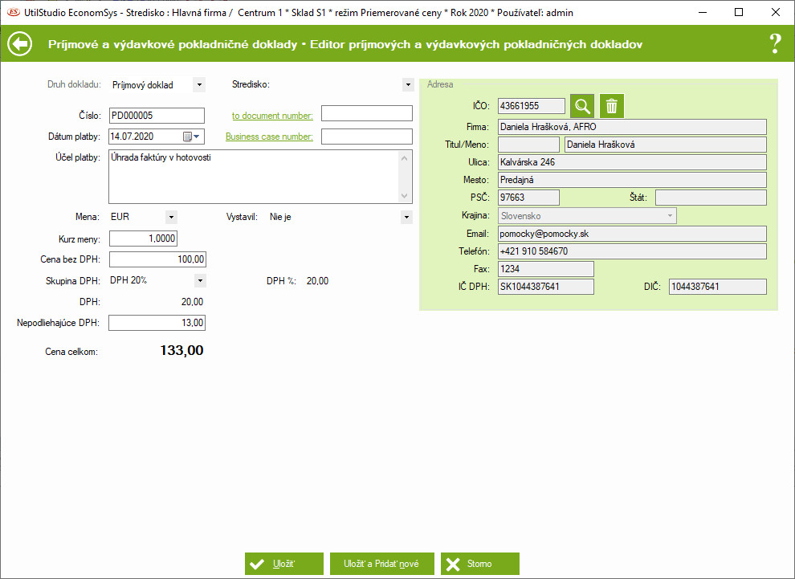Click the PSČ field 97663

528,198
